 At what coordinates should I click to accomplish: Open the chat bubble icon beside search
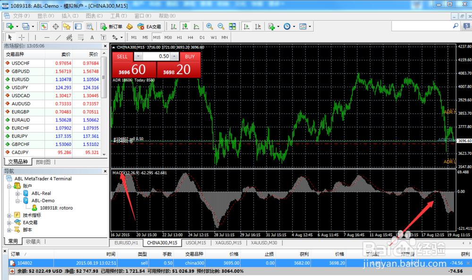point(467,26)
